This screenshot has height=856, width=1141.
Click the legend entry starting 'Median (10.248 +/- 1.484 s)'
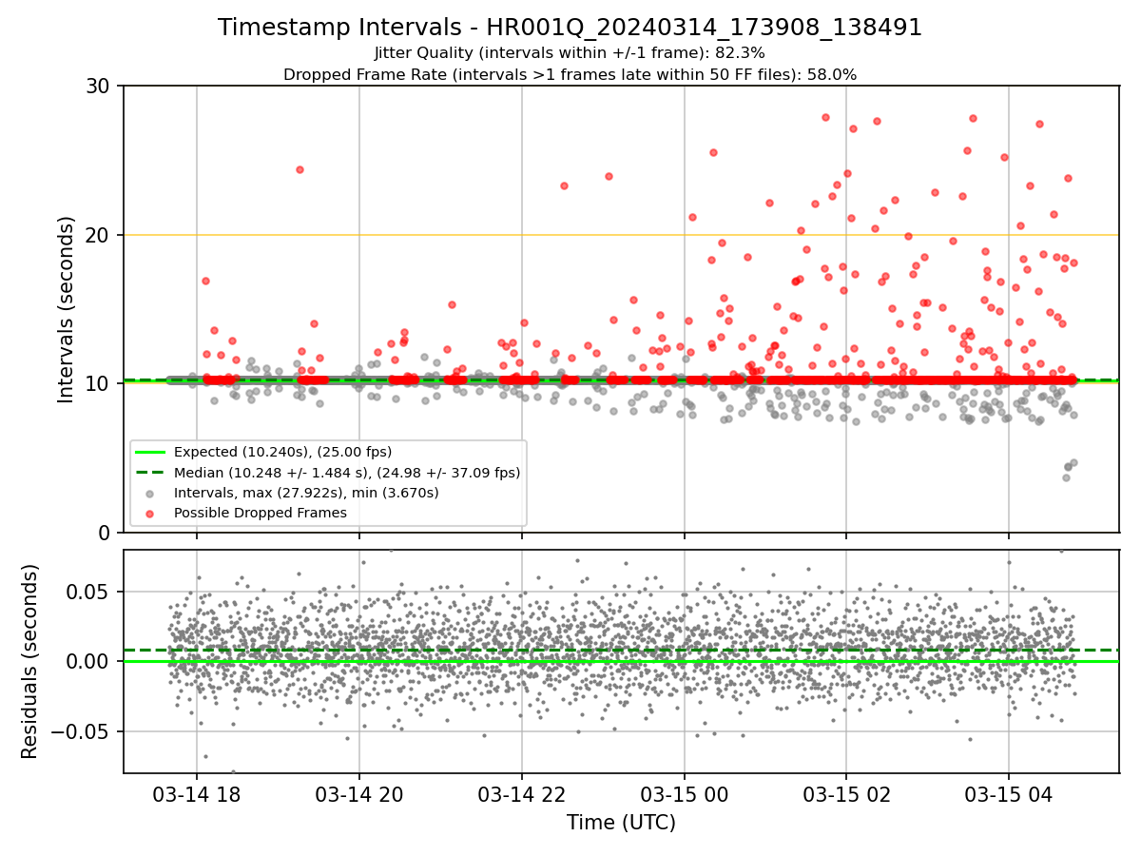(347, 472)
